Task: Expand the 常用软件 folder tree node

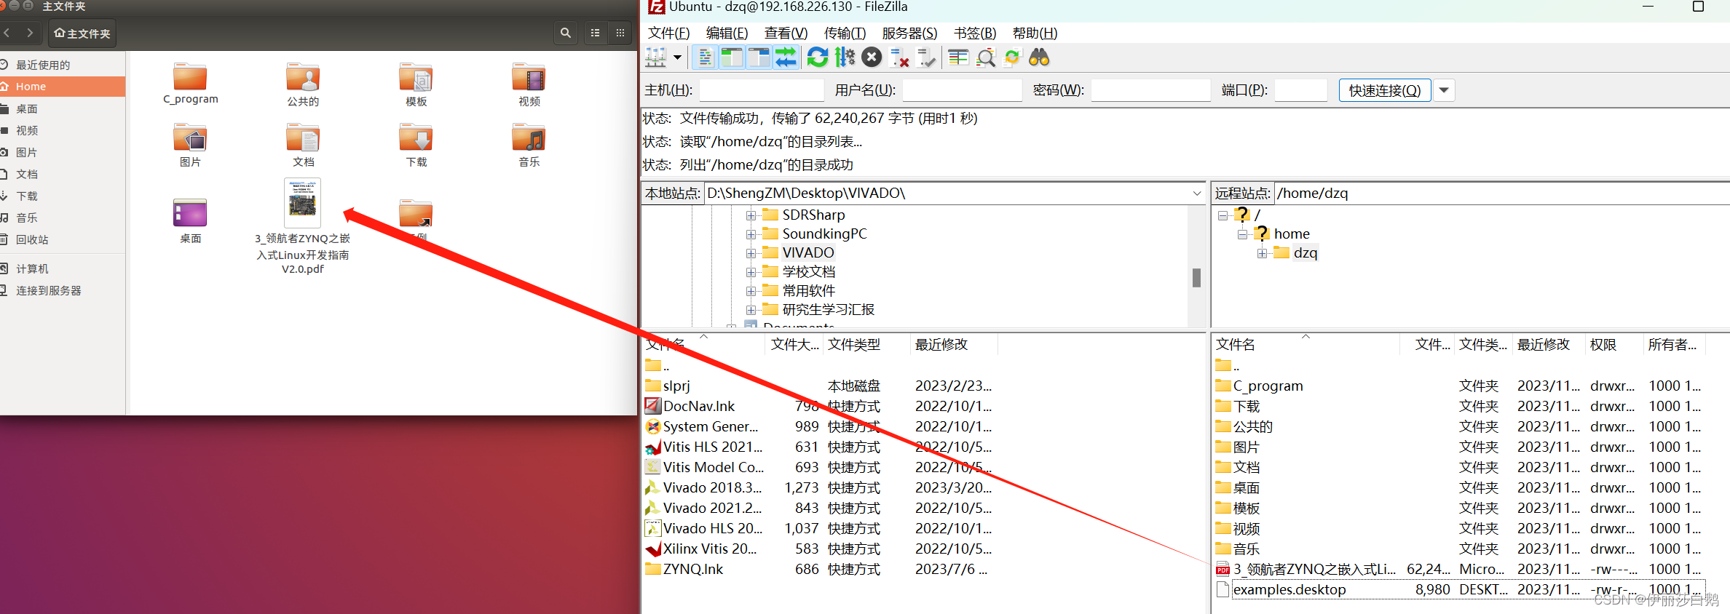Action: click(751, 291)
